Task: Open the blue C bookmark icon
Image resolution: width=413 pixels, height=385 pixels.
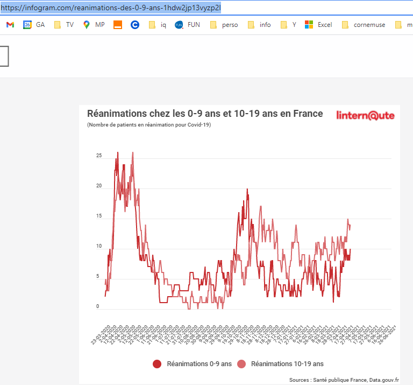Action: pos(135,25)
